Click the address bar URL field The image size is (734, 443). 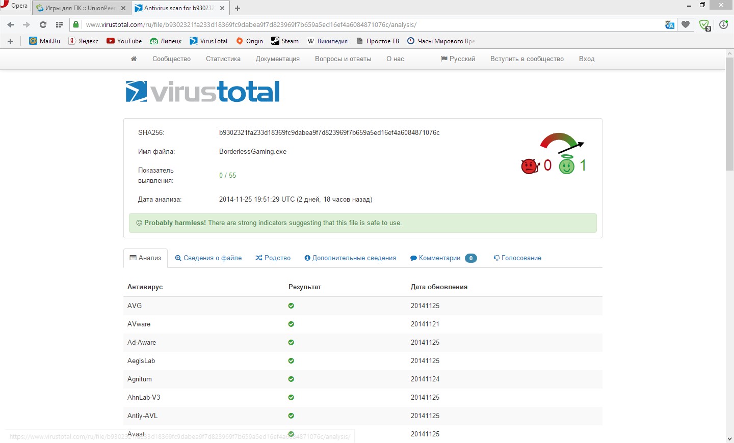372,24
